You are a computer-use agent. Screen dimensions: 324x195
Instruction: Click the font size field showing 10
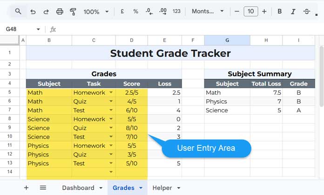coord(250,11)
